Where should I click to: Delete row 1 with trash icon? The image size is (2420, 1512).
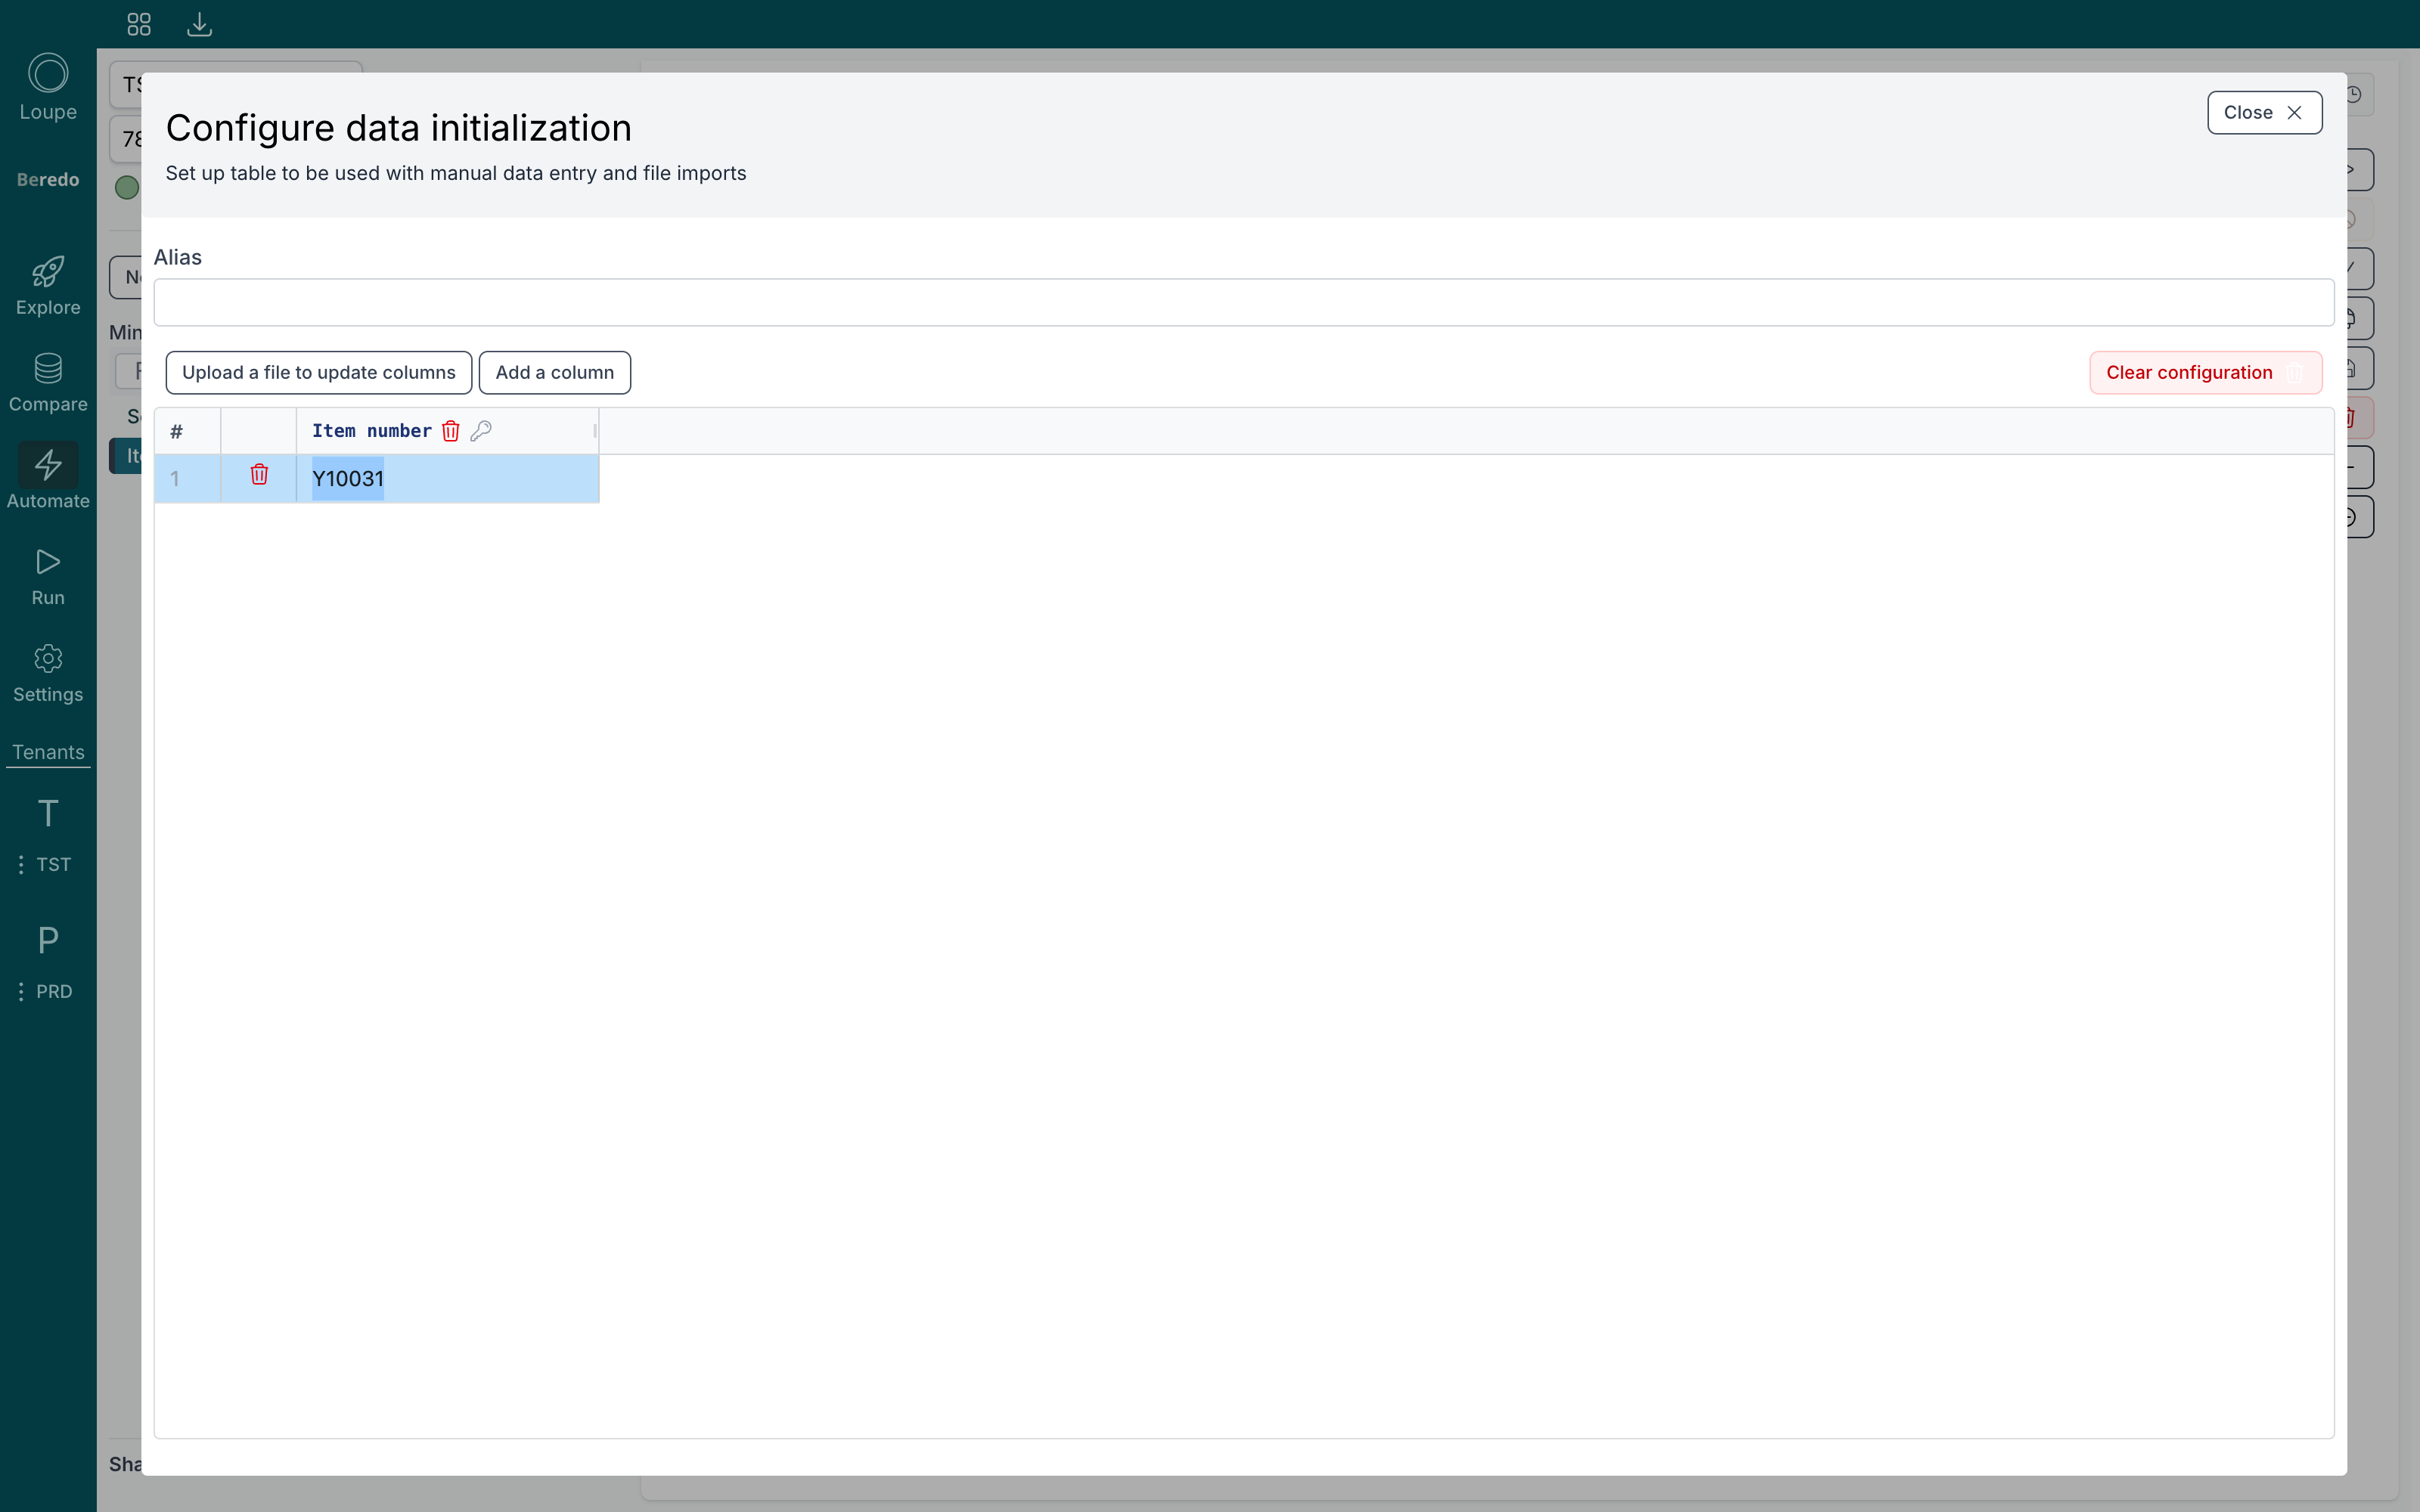pyautogui.click(x=259, y=475)
